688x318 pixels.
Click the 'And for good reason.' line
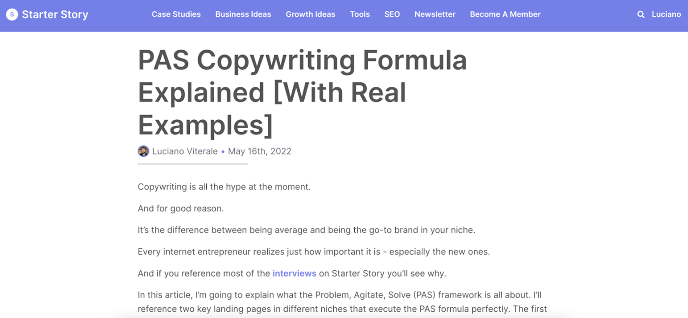pyautogui.click(x=181, y=208)
